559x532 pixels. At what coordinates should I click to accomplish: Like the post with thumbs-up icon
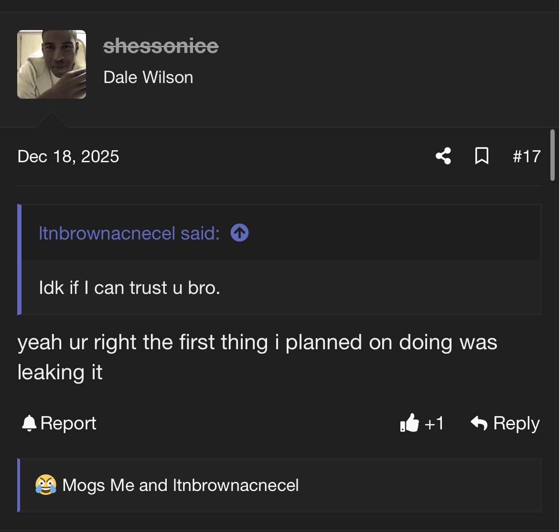point(409,423)
